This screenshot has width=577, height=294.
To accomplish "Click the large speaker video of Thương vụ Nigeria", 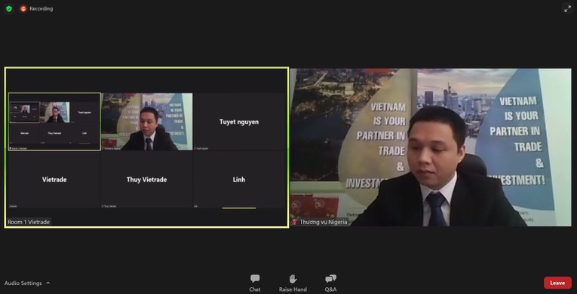I will (x=431, y=147).
